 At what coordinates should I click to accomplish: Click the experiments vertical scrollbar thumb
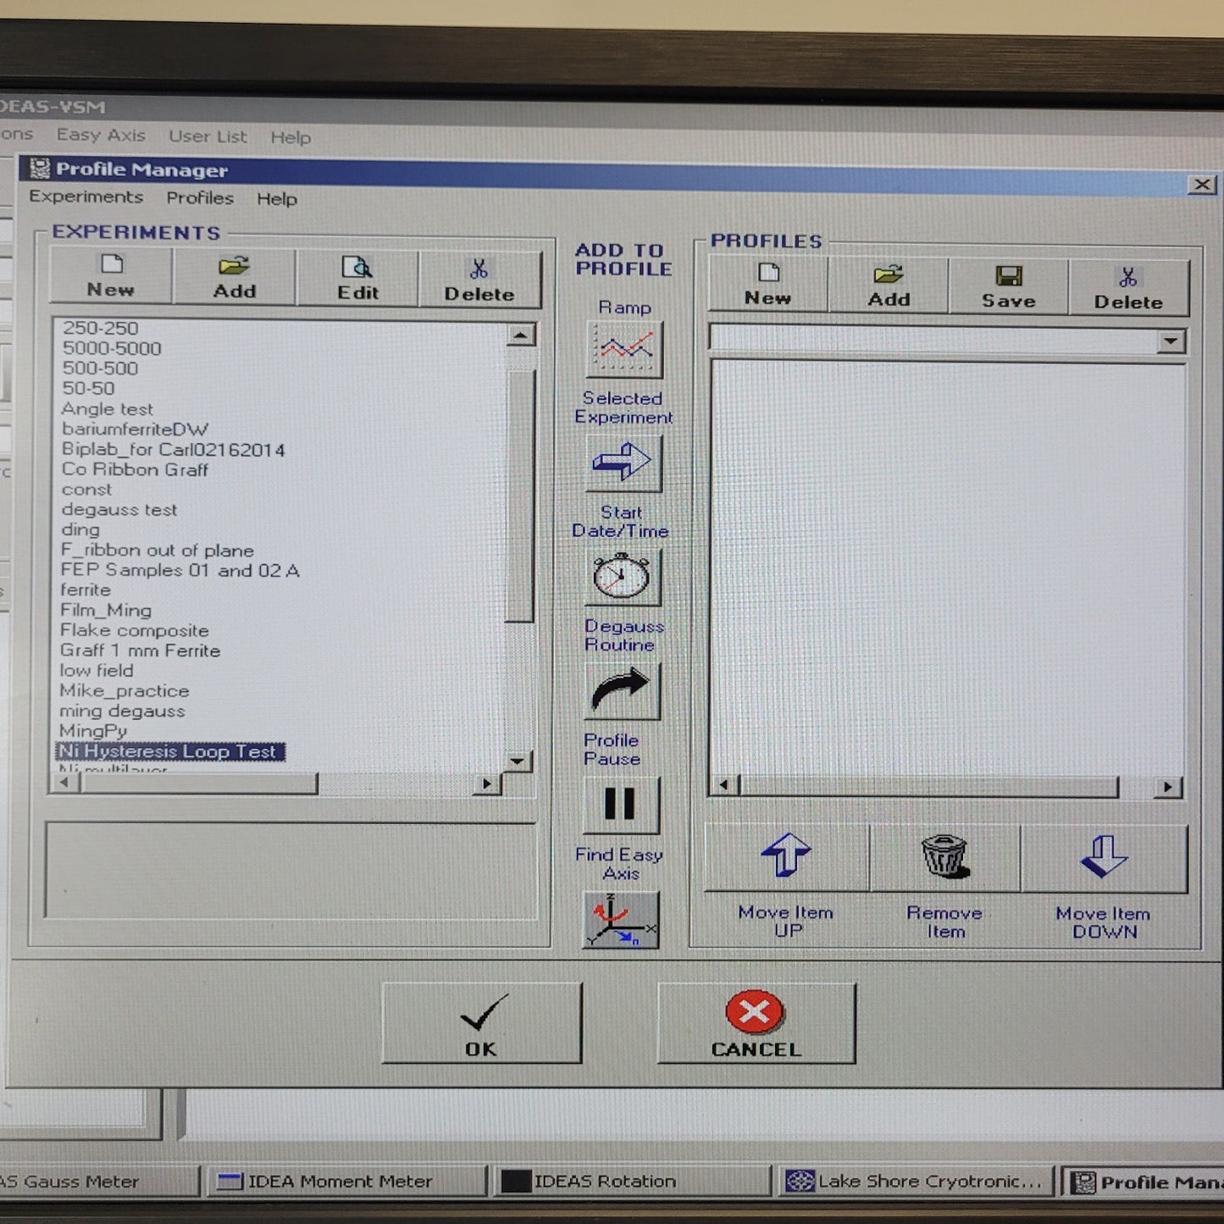[519, 496]
